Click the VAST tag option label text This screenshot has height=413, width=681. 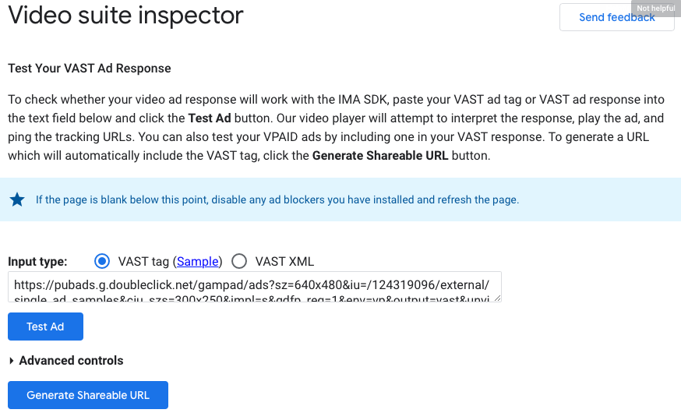143,262
